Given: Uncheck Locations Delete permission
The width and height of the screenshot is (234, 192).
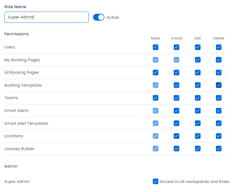Looking at the screenshot, I should pos(219,136).
